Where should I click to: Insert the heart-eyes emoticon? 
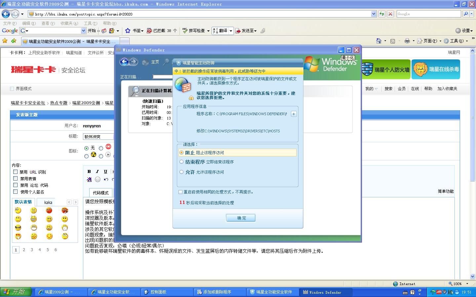tap(18, 236)
